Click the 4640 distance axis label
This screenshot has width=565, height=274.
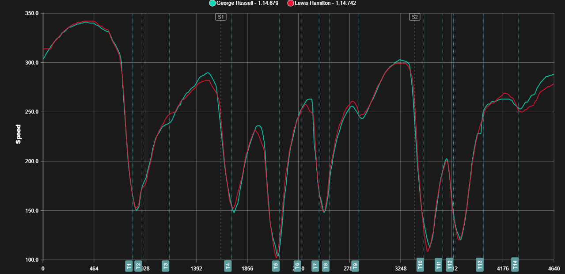tap(554, 268)
